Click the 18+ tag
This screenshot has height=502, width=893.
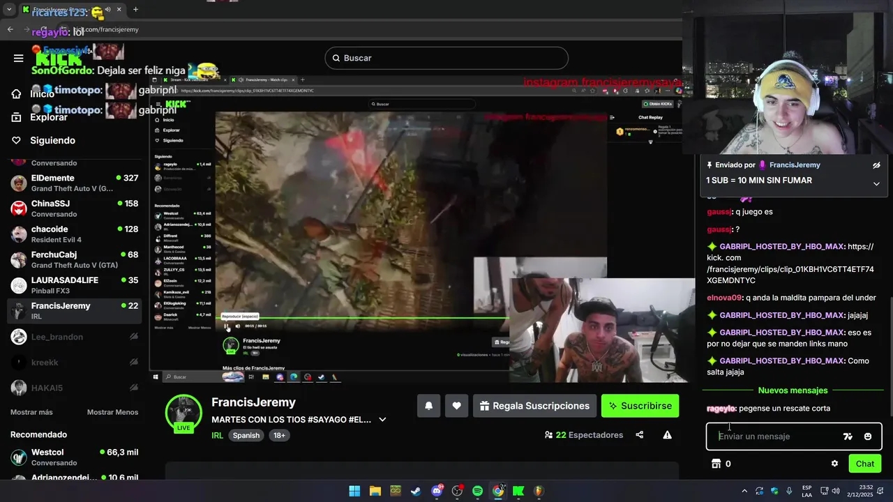[279, 435]
